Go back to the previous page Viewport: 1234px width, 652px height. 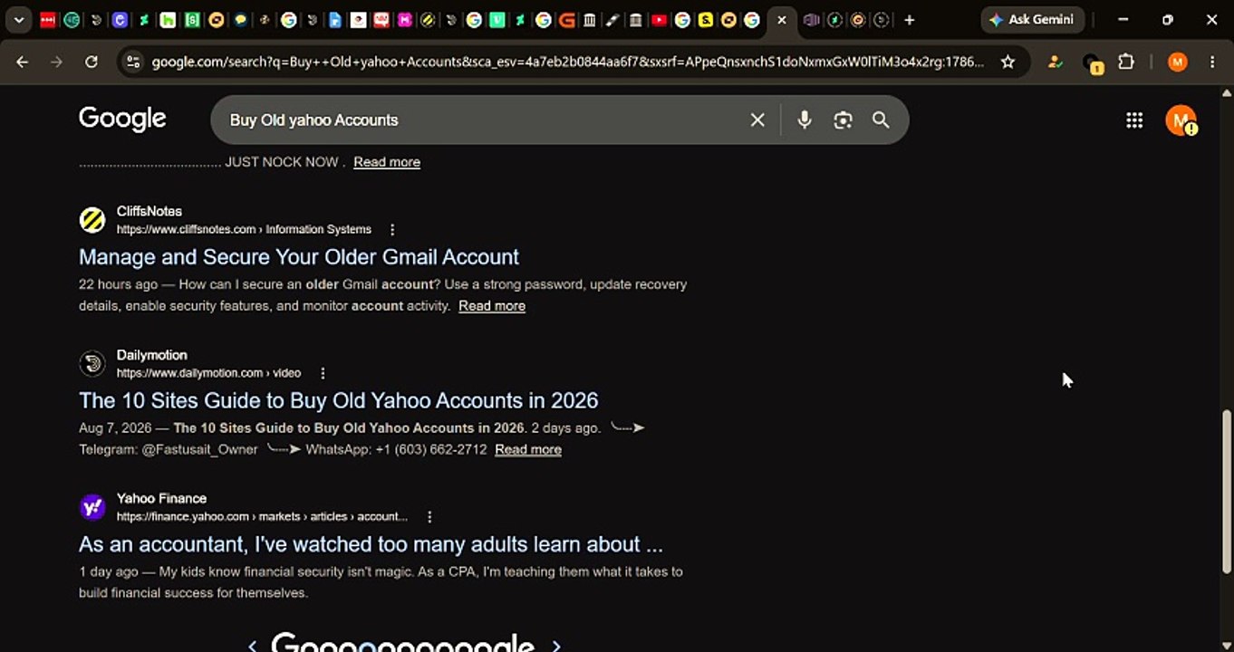point(23,62)
